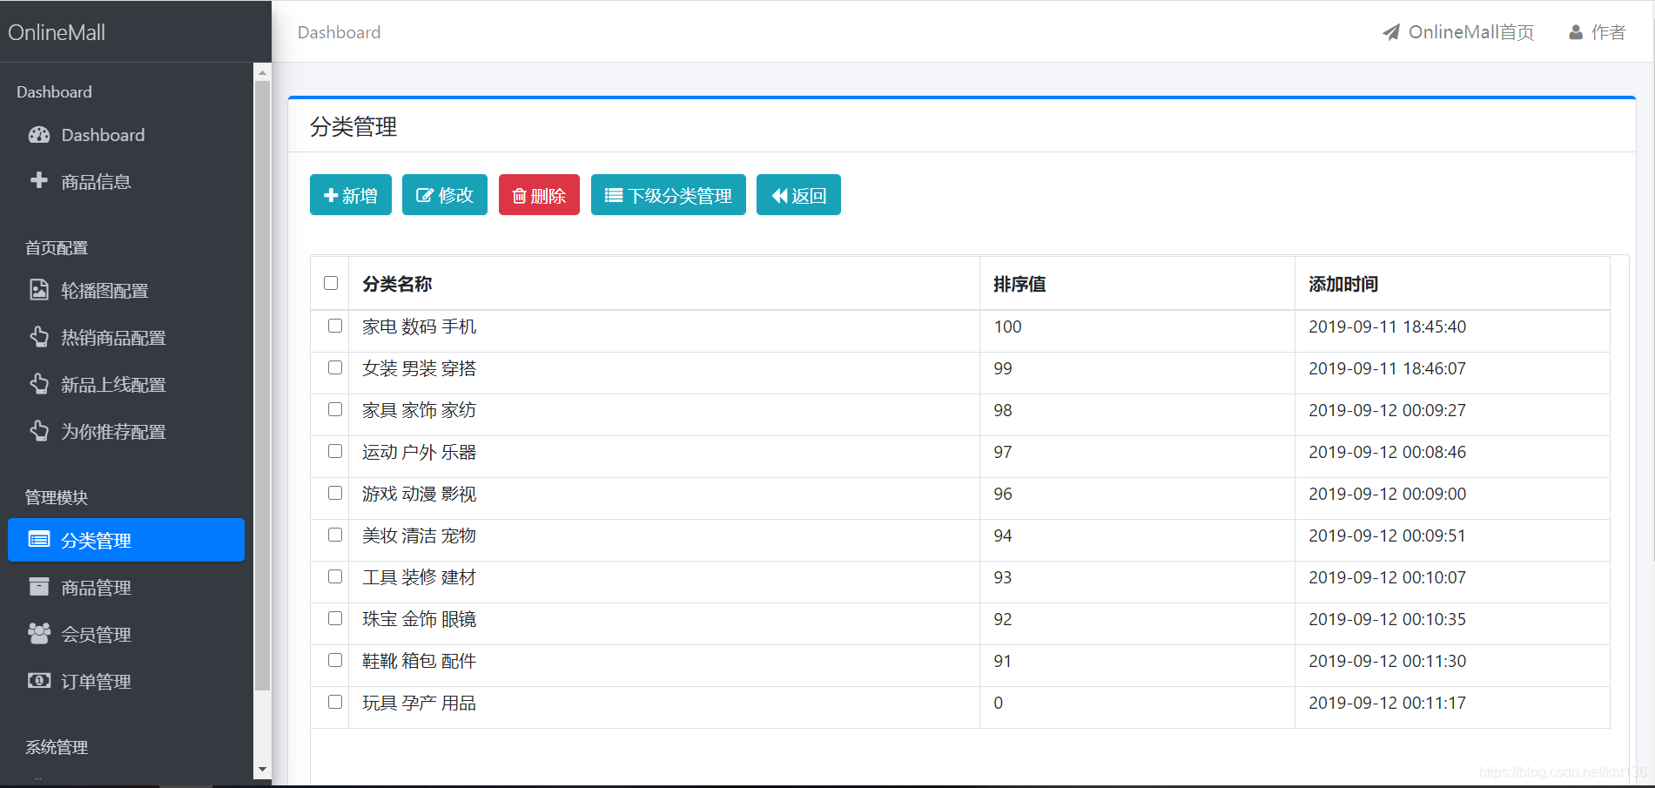
Task: Click the sidebar scrollbar down arrow
Action: pos(262,770)
